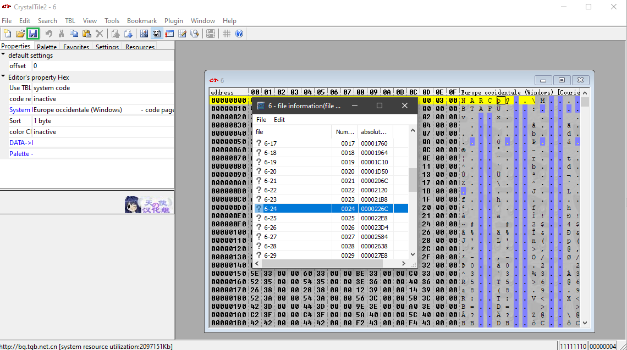Collapse the default settings section
Viewport: 627px width, 350px height.
(x=3, y=55)
